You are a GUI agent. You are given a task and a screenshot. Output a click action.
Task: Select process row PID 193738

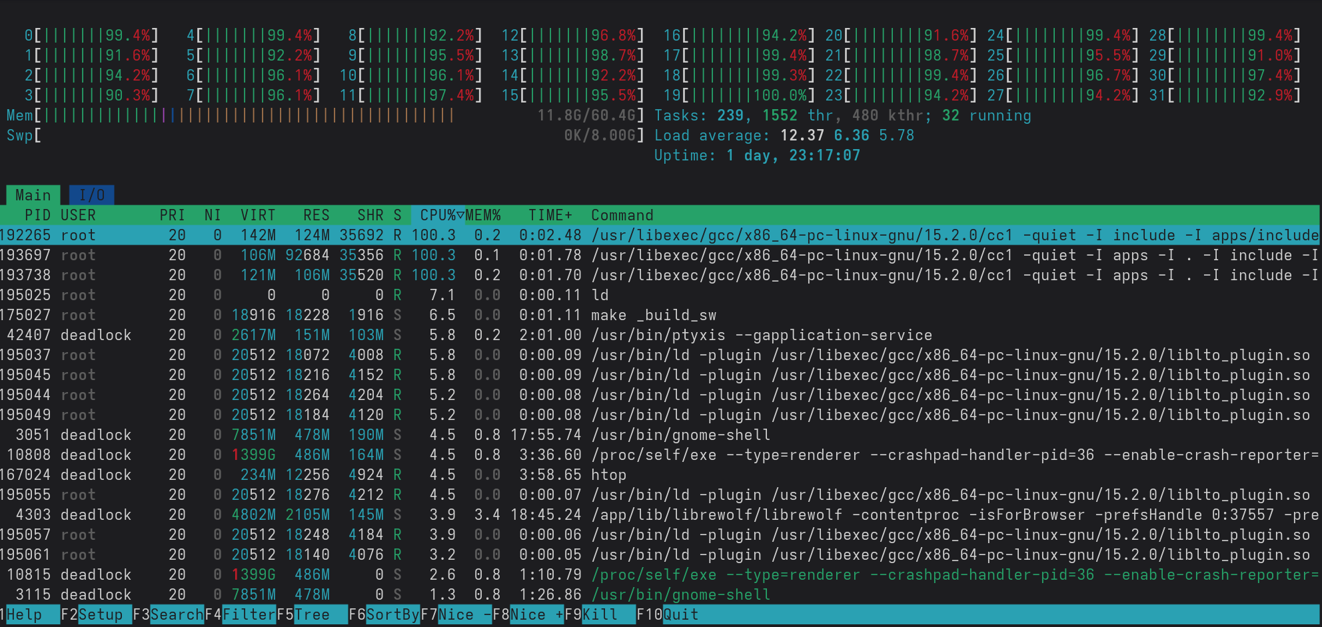pos(660,275)
